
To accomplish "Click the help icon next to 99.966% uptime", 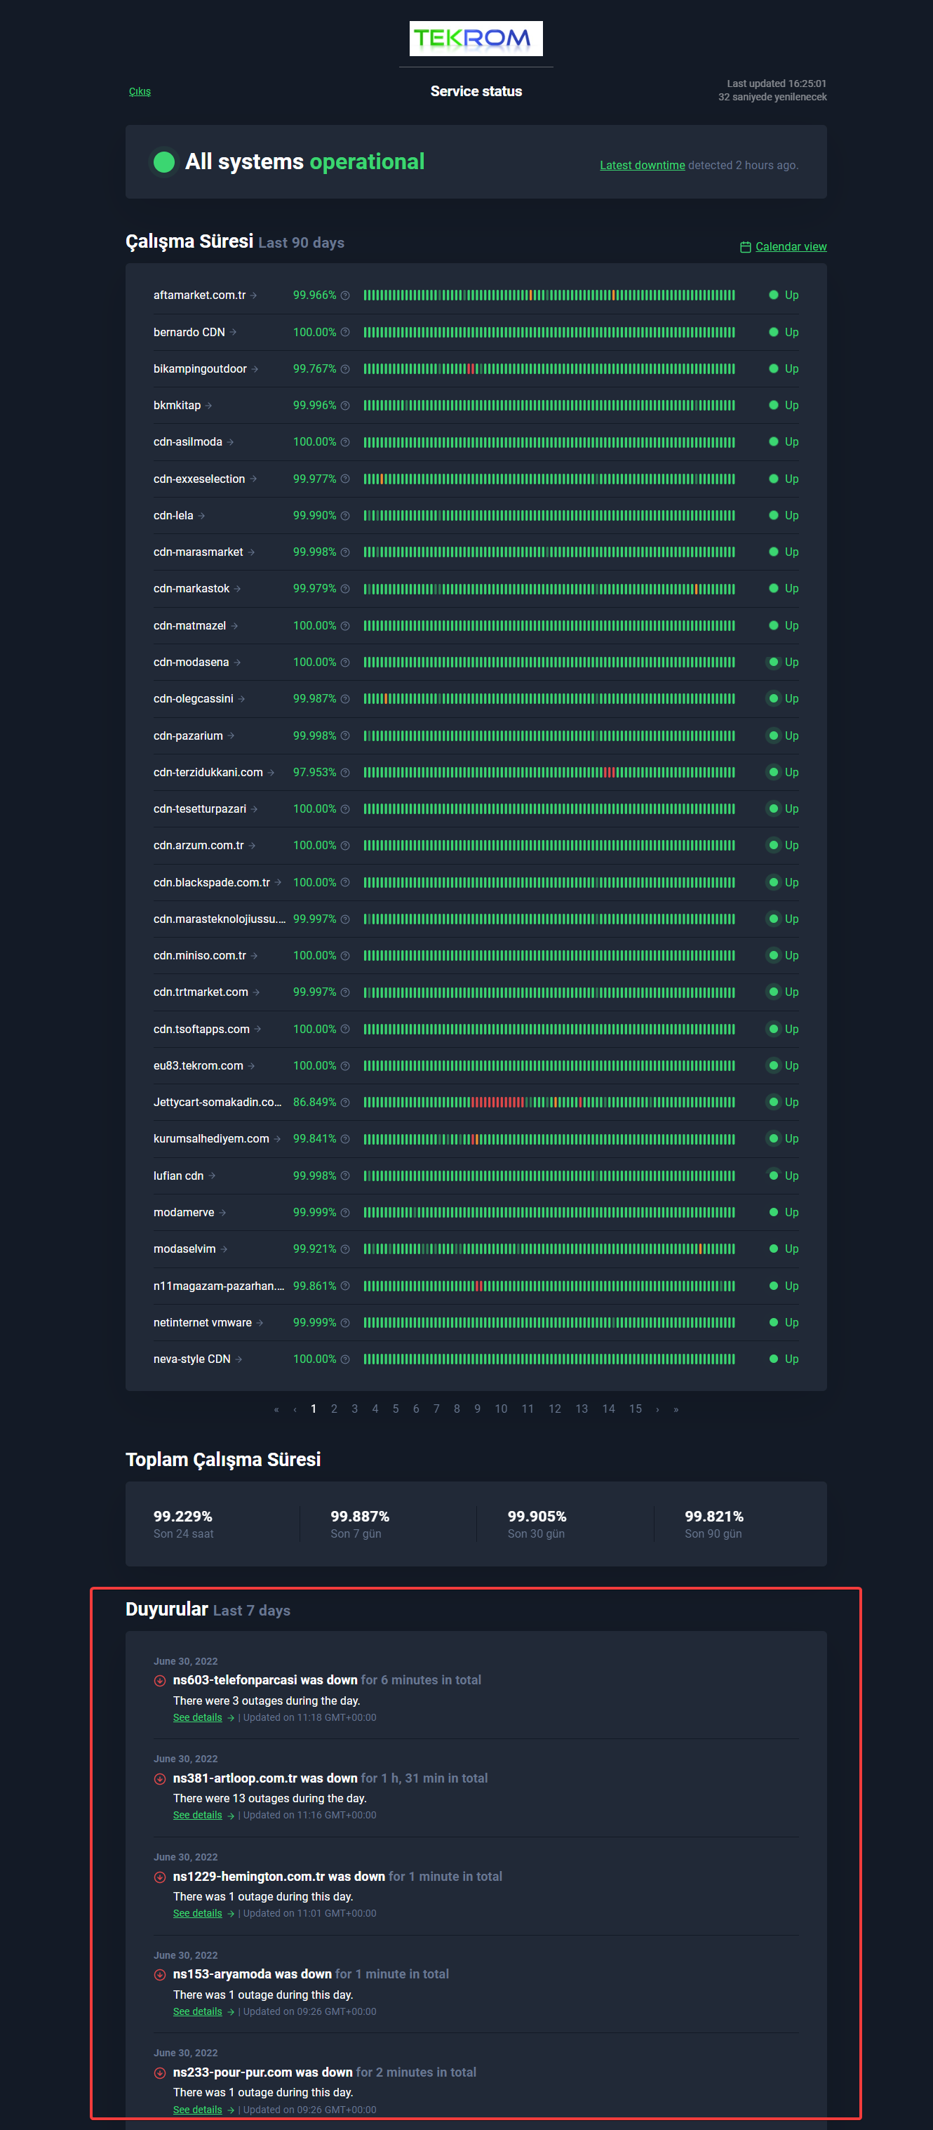I will (345, 295).
